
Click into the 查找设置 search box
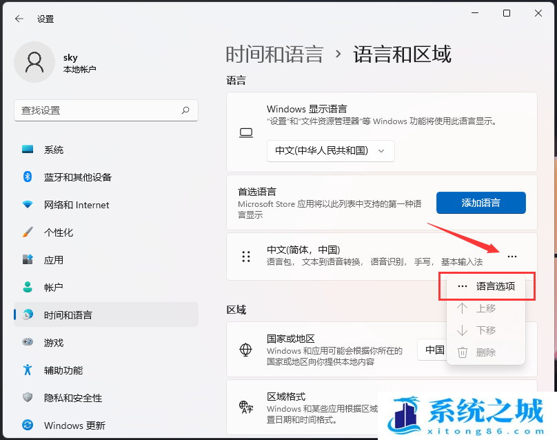(106, 110)
